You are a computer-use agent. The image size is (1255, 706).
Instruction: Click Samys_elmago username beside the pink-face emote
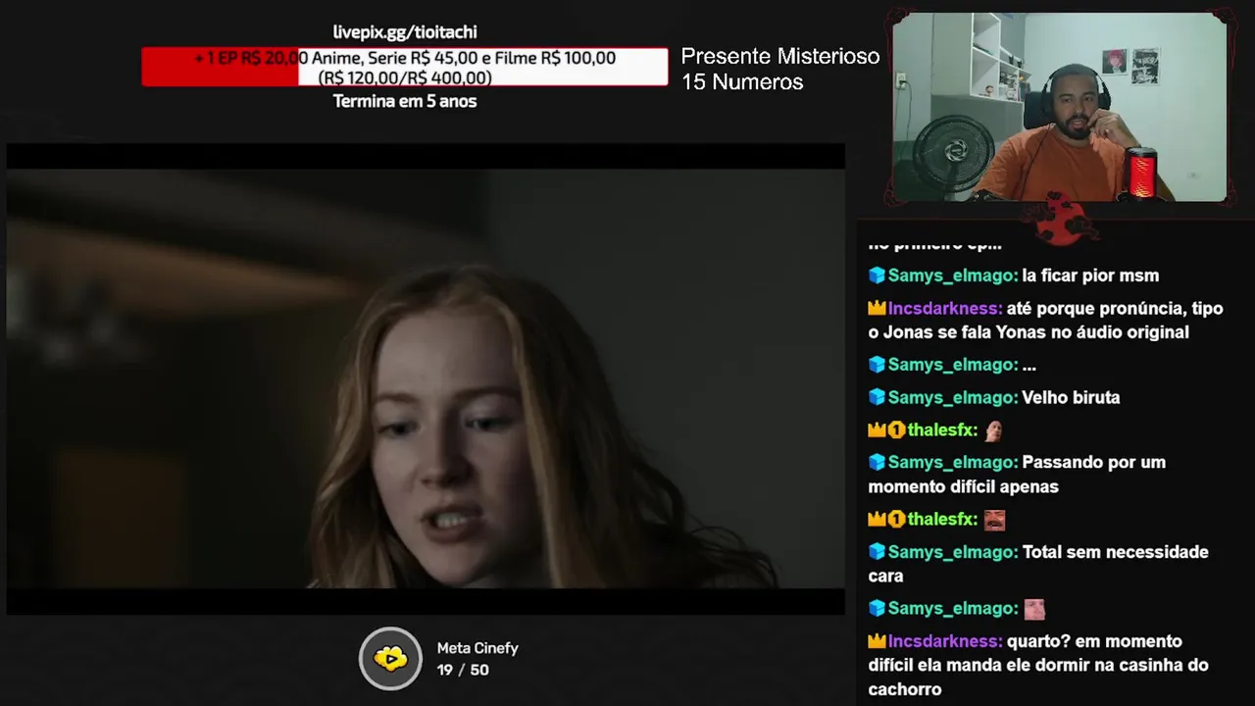(x=953, y=609)
